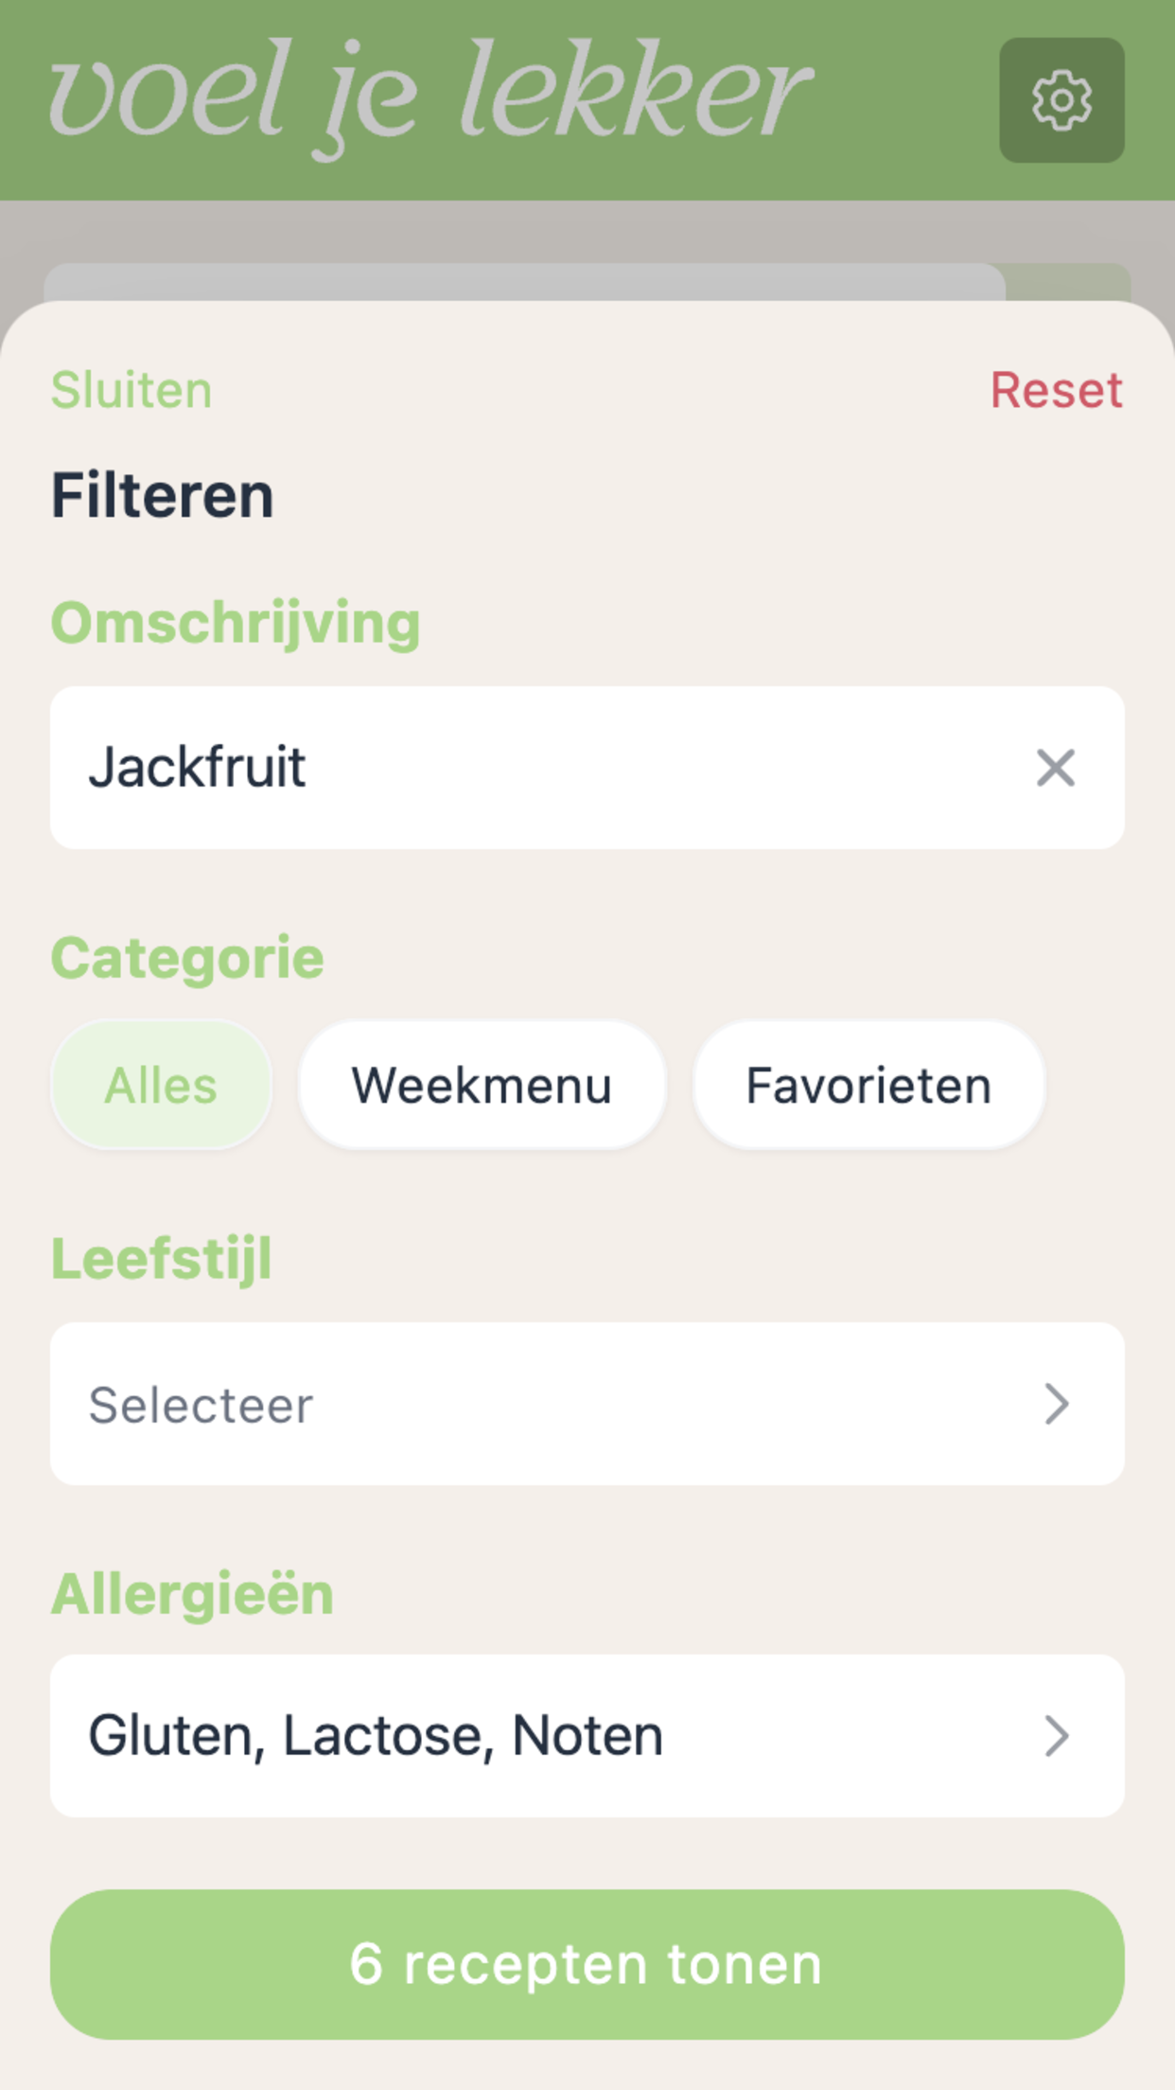
Task: Select the Favorieten category chip
Action: click(x=868, y=1085)
